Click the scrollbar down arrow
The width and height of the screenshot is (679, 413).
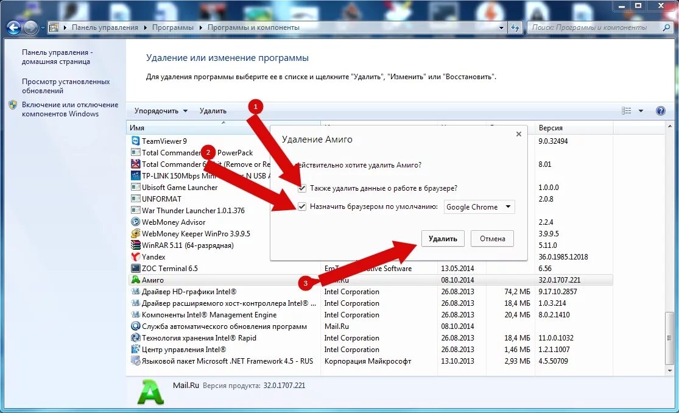tap(670, 371)
